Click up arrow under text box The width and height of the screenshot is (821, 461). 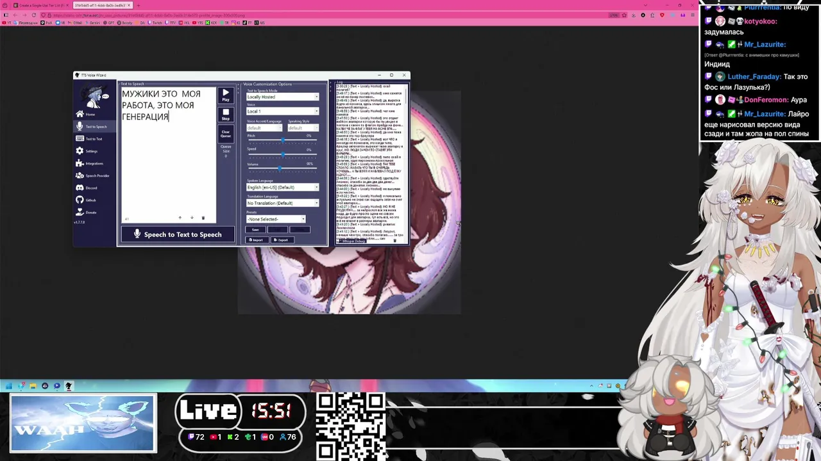pyautogui.click(x=180, y=218)
